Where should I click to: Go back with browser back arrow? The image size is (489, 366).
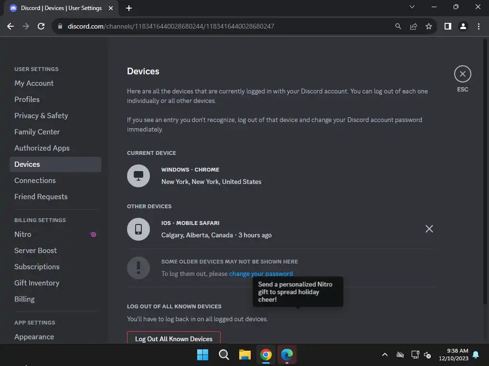coord(11,26)
